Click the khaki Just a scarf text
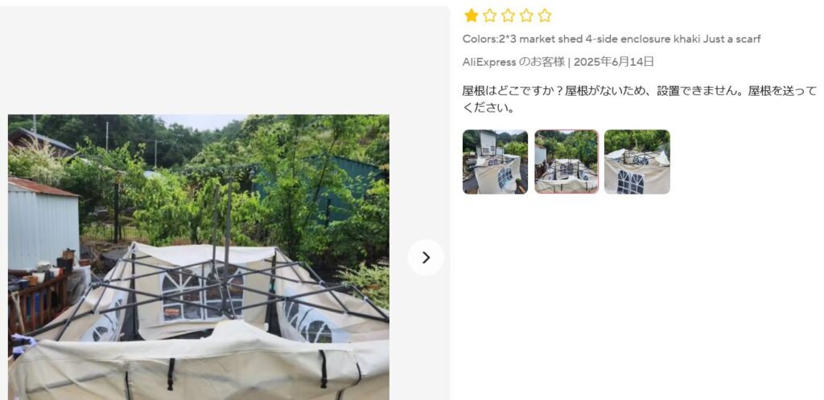 717,39
